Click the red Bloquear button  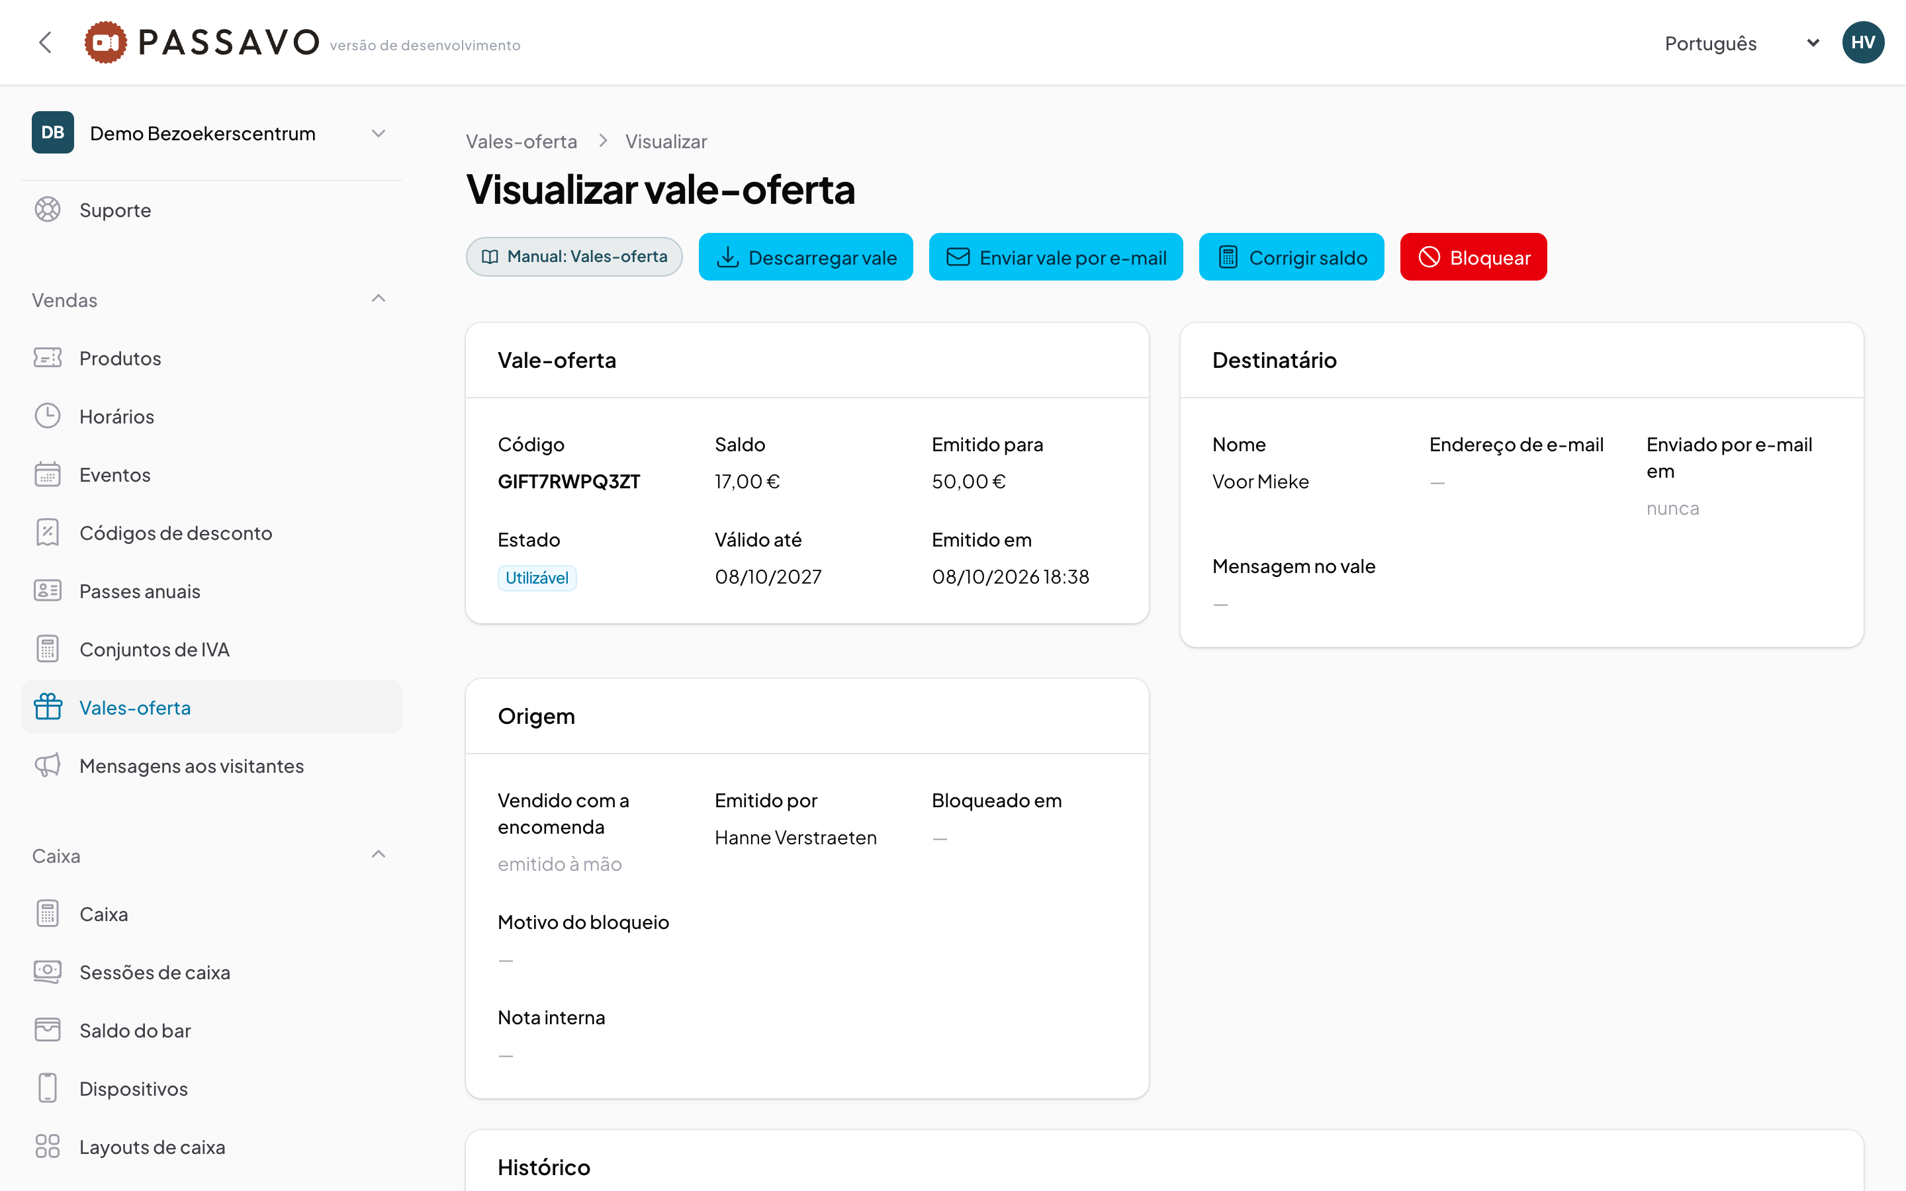[1473, 257]
